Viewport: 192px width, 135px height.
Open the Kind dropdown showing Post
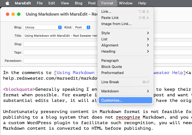pyautogui.click(x=82, y=27)
